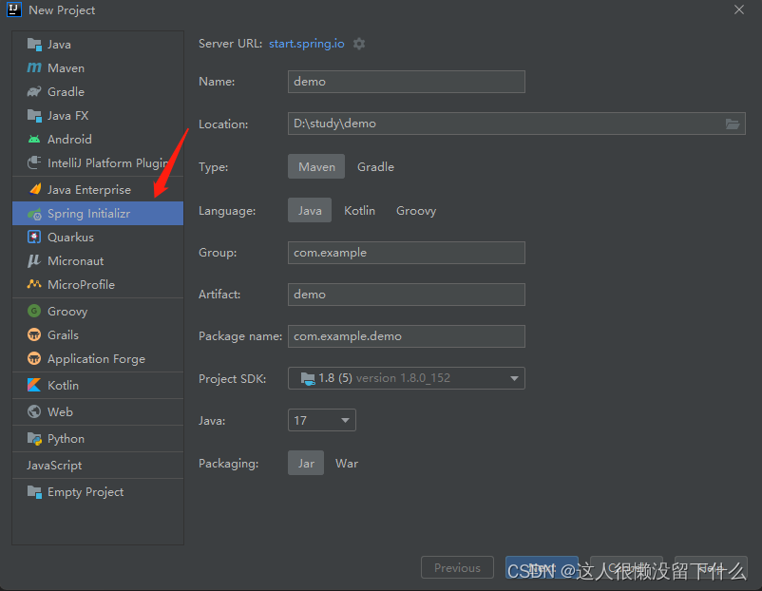Browse location with folder icon
Image resolution: width=762 pixels, height=591 pixels.
coord(733,124)
